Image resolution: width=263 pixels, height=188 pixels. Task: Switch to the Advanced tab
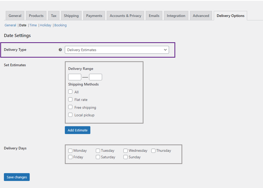pyautogui.click(x=201, y=16)
